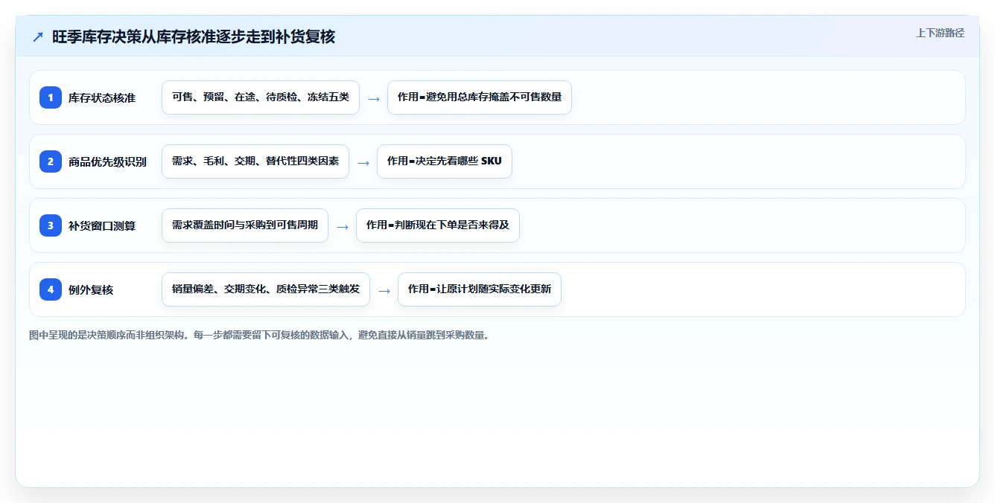Viewport: 995px width, 503px height.
Task: Select the step 4 number badge
Action: [x=51, y=289]
